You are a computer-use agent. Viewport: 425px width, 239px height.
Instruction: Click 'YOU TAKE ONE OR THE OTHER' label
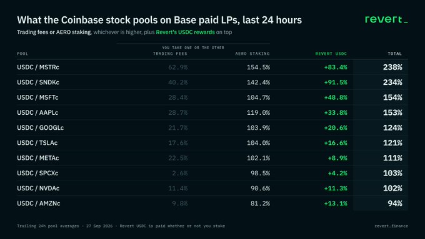click(193, 47)
